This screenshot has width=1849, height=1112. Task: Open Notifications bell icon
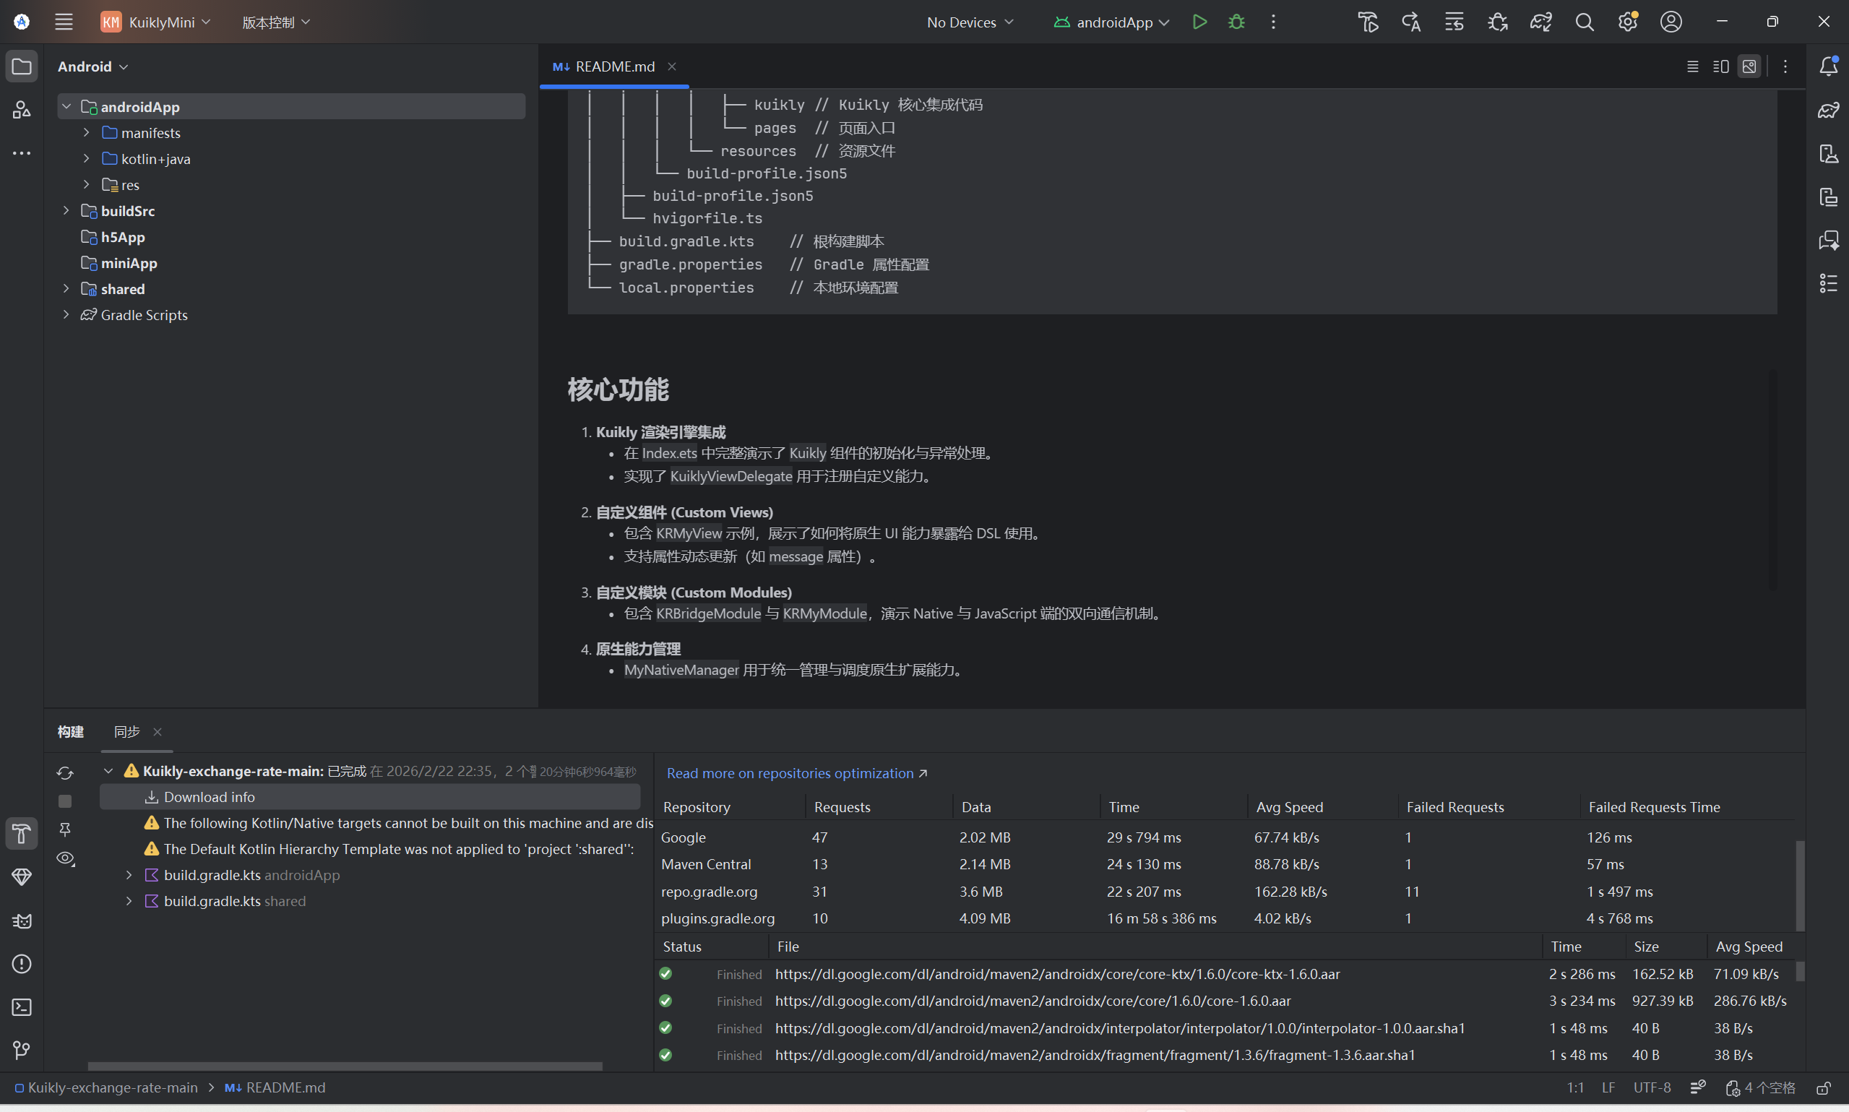coord(1828,66)
